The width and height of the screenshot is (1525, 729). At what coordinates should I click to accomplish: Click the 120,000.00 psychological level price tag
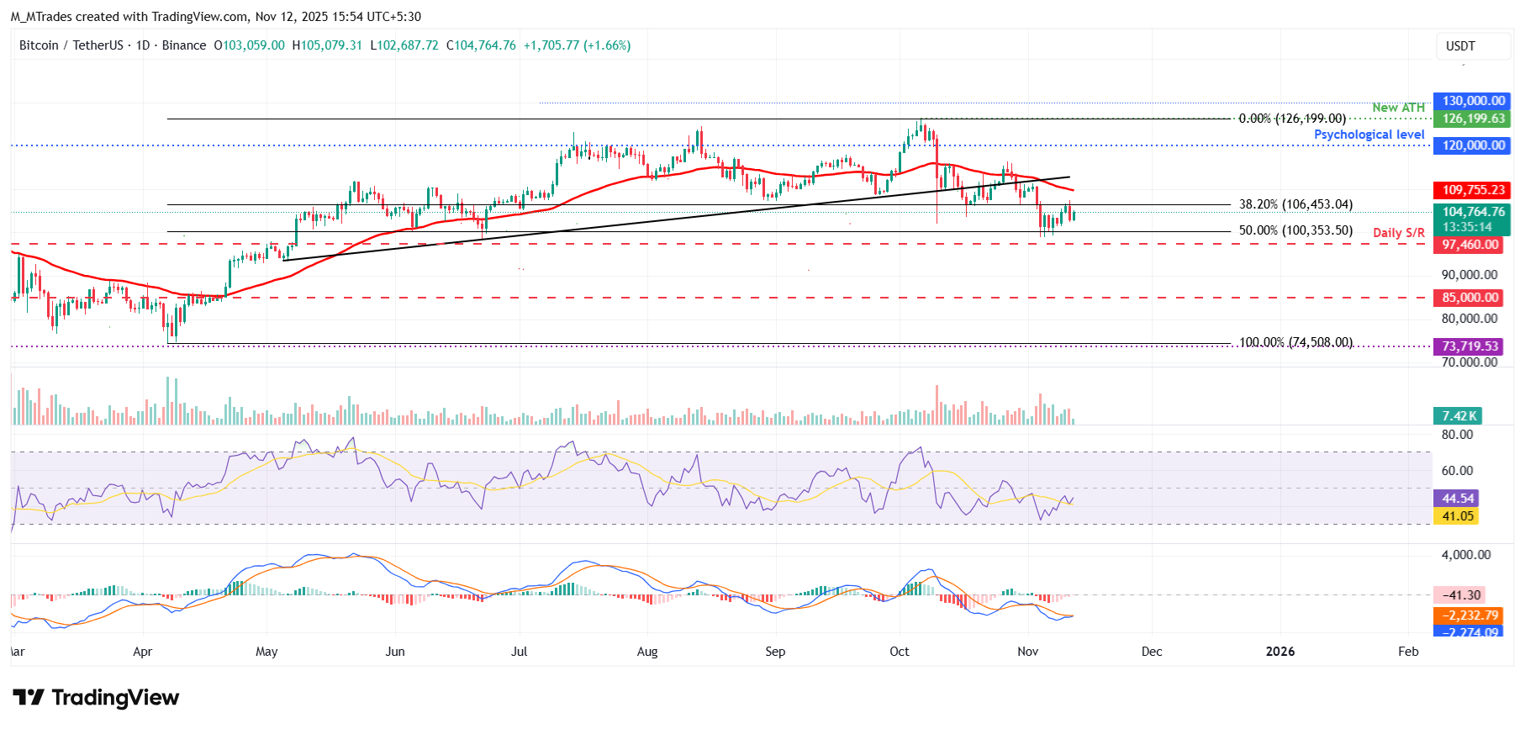click(x=1473, y=145)
